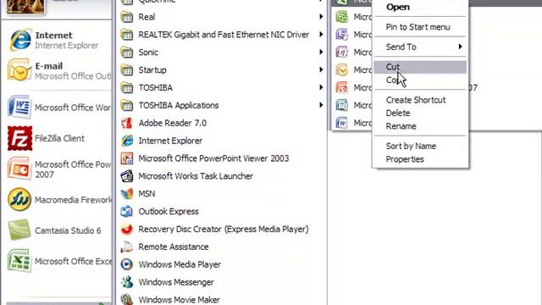Launch Macromedia Fireworks icon
Image resolution: width=542 pixels, height=305 pixels.
point(19,200)
